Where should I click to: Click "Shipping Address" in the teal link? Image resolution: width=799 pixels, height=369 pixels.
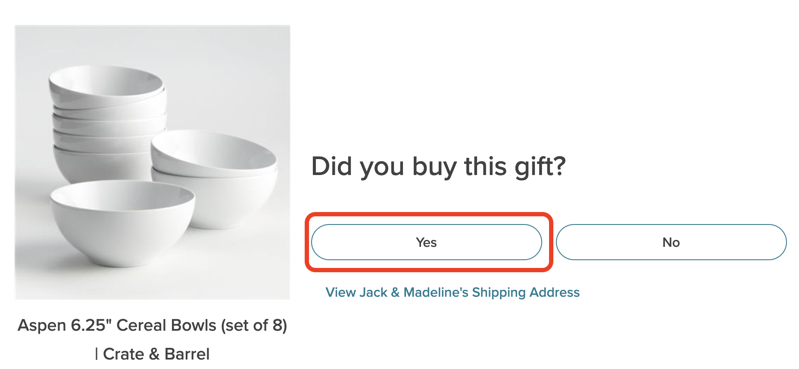(526, 292)
